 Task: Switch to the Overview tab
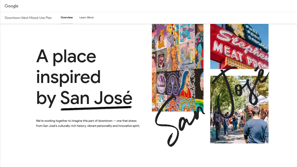point(67,17)
